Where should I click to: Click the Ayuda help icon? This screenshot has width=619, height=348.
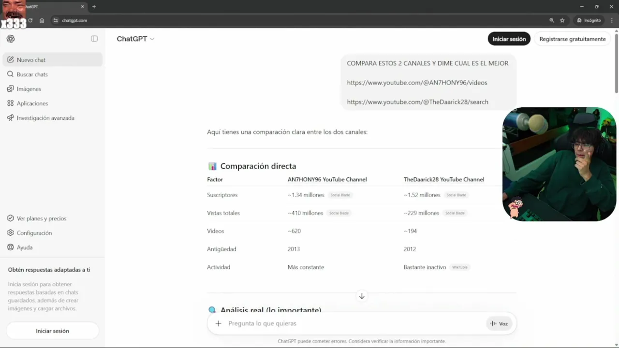click(11, 247)
